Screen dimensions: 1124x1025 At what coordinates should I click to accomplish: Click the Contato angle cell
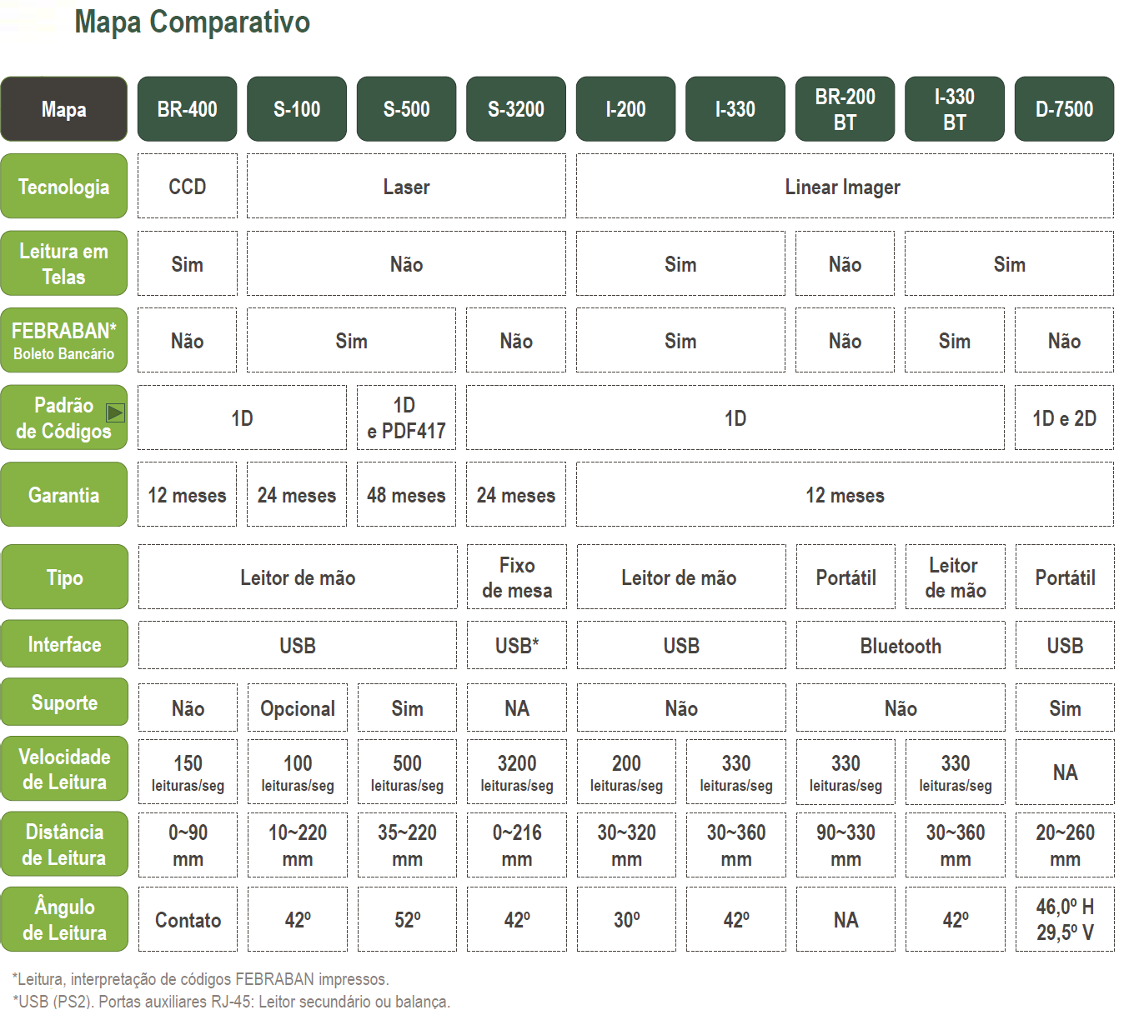188,919
